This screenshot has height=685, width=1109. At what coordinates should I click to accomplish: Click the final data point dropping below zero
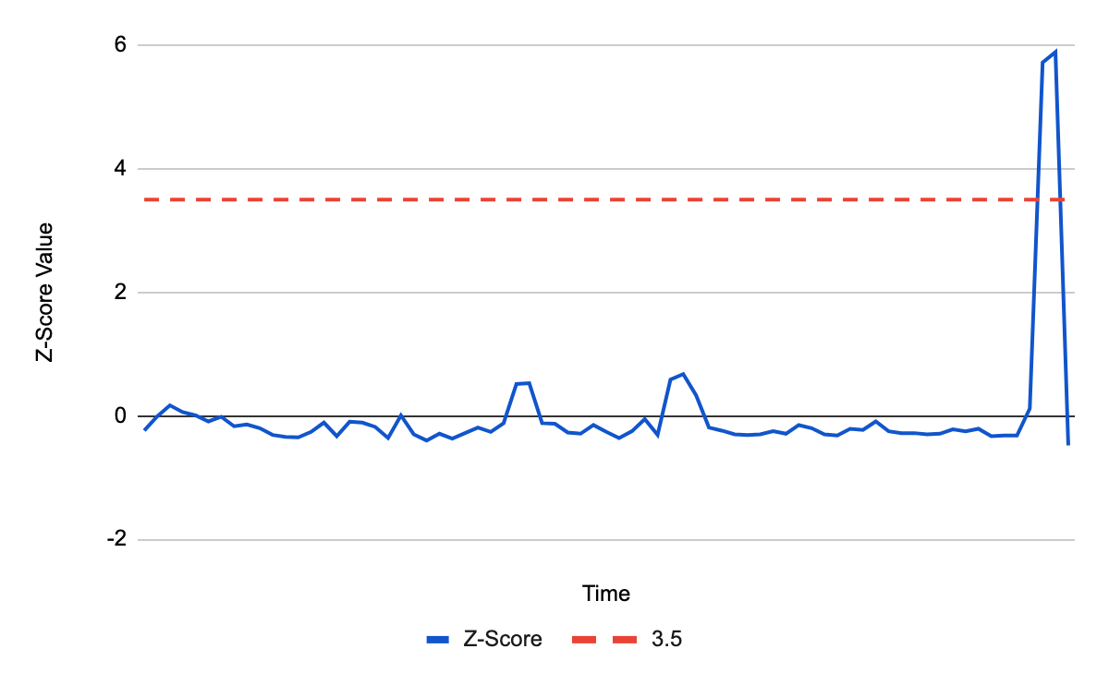[x=1067, y=444]
